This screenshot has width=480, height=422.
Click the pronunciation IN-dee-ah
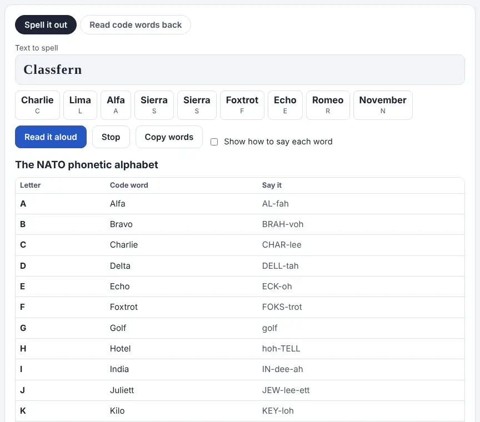[283, 369]
